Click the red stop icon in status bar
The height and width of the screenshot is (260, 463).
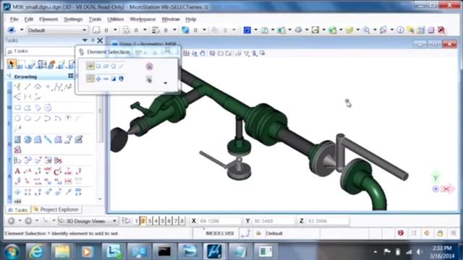pyautogui.click(x=401, y=233)
